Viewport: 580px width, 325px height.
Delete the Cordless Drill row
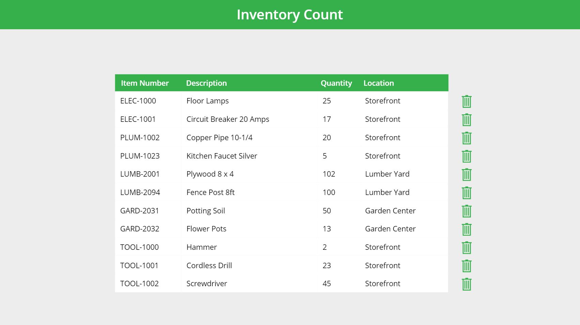coord(466,266)
